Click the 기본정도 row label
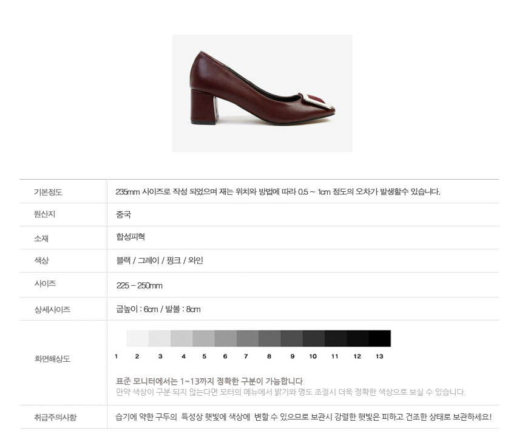Image resolution: width=522 pixels, height=448 pixels. (48, 192)
